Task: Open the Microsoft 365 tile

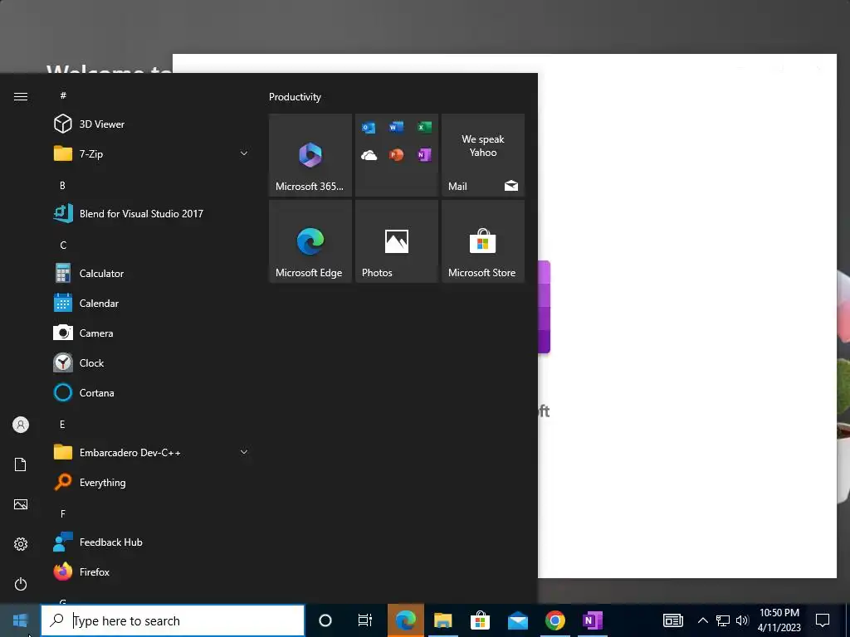Action: click(x=310, y=155)
